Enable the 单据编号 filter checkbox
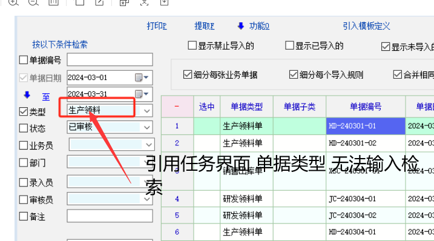Screen dimensions: 434x241 24,60
